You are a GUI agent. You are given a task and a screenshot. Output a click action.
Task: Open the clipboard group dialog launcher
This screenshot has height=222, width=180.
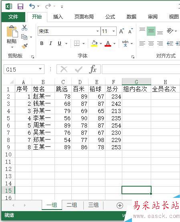pyautogui.click(x=32, y=57)
